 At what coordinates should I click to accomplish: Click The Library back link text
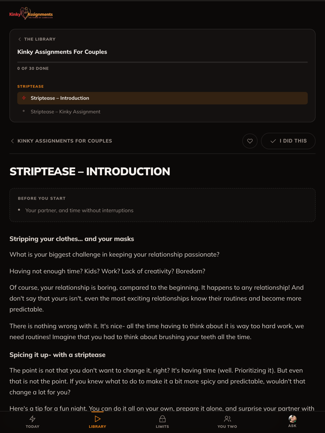click(40, 39)
